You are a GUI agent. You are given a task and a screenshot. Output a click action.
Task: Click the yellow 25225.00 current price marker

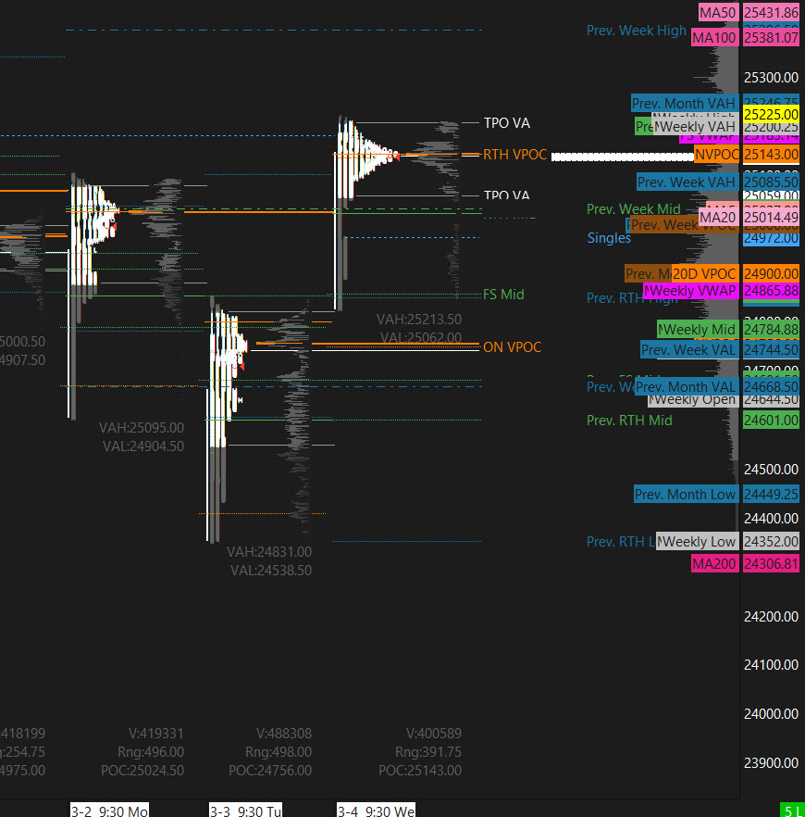[771, 114]
